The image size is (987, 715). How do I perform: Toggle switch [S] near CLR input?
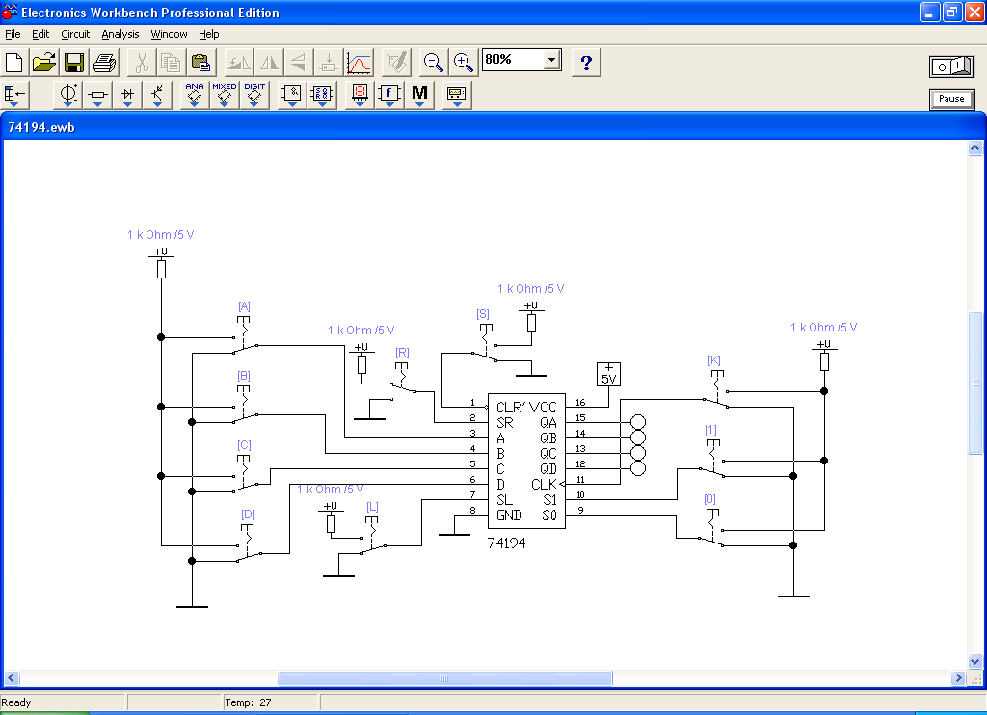tap(485, 343)
